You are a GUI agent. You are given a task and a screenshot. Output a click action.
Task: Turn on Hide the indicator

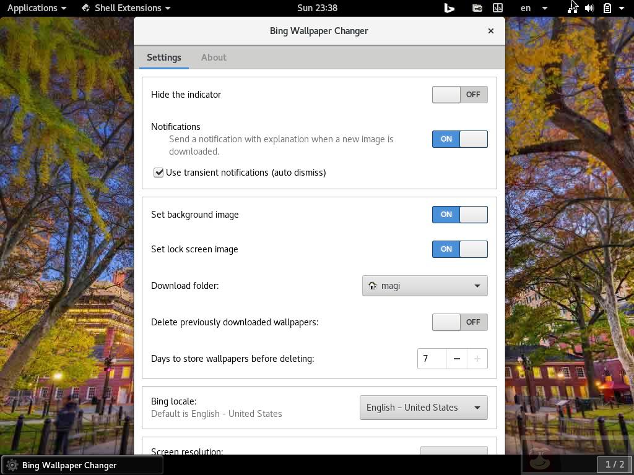[x=459, y=94]
